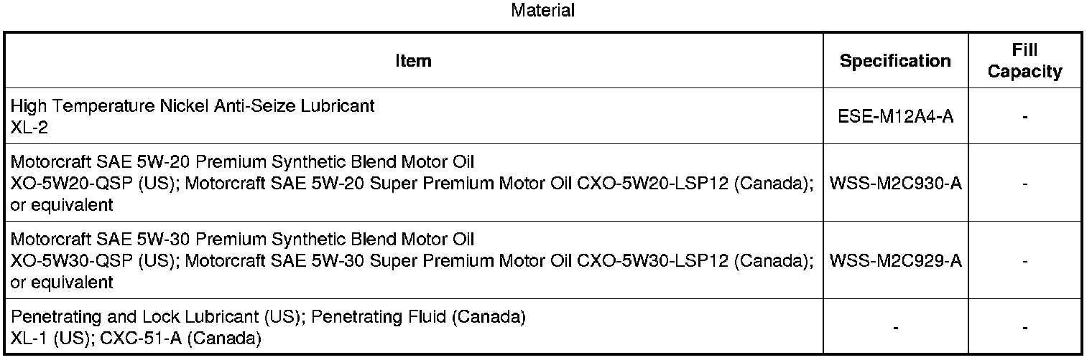1092x360 pixels.
Task: Select the WSS-M2C929-A specification cell
Action: [895, 260]
